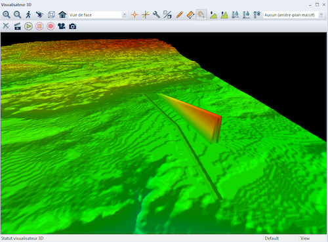Activate helicopter fly mode icon

[39, 15]
